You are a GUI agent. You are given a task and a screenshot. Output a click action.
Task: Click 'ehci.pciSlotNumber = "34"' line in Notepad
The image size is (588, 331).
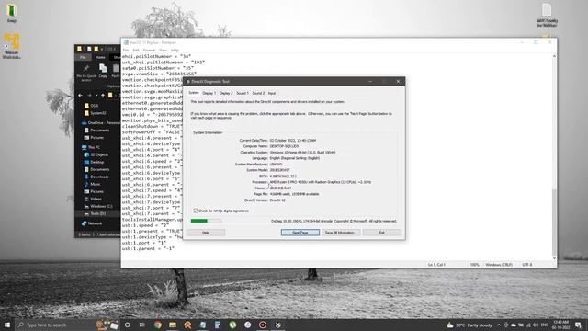[156, 56]
